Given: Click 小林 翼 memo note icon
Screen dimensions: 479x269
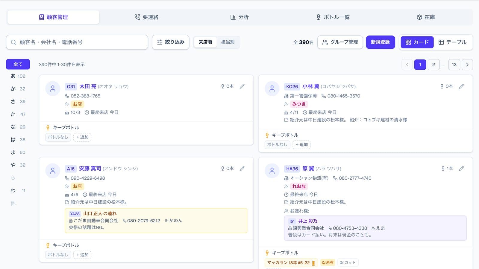Looking at the screenshot, I should [x=286, y=120].
